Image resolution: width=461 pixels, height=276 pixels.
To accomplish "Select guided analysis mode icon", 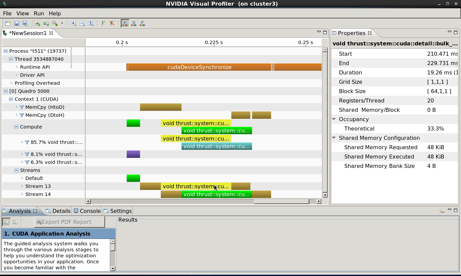I will pos(6,222).
